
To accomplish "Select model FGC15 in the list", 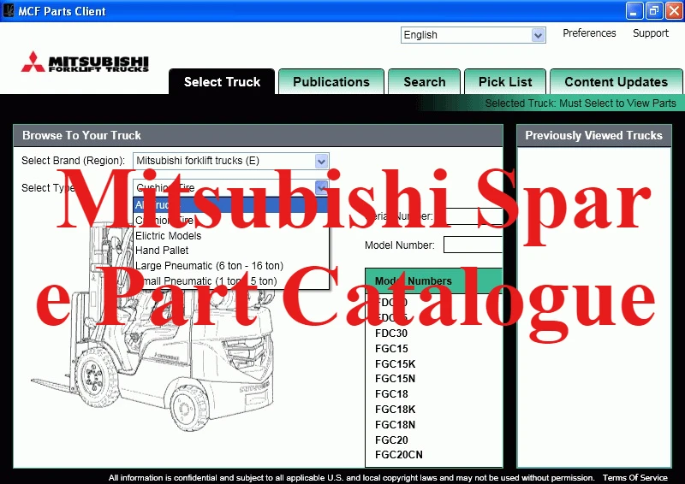I will point(391,349).
